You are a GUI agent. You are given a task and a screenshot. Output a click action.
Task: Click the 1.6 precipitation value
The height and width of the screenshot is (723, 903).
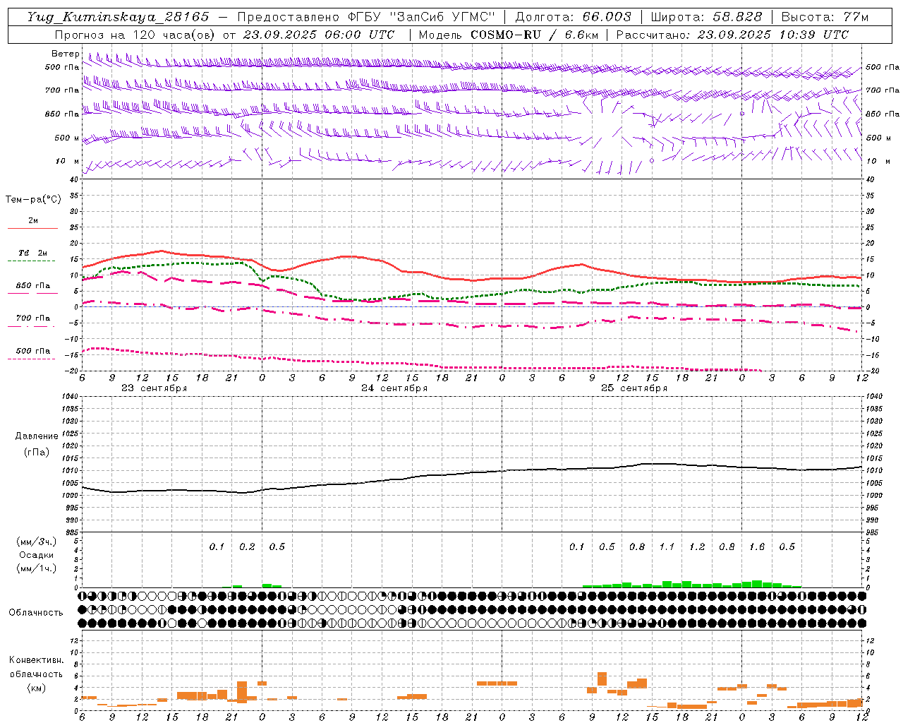tap(757, 546)
